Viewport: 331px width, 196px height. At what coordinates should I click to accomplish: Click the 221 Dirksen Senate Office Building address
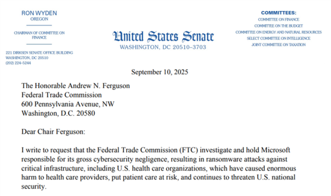tap(39, 53)
